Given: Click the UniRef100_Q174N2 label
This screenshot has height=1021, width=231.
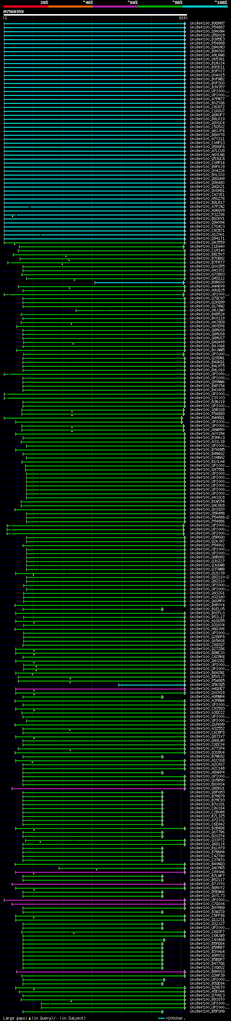Looking at the screenshot, I should coord(207,306).
